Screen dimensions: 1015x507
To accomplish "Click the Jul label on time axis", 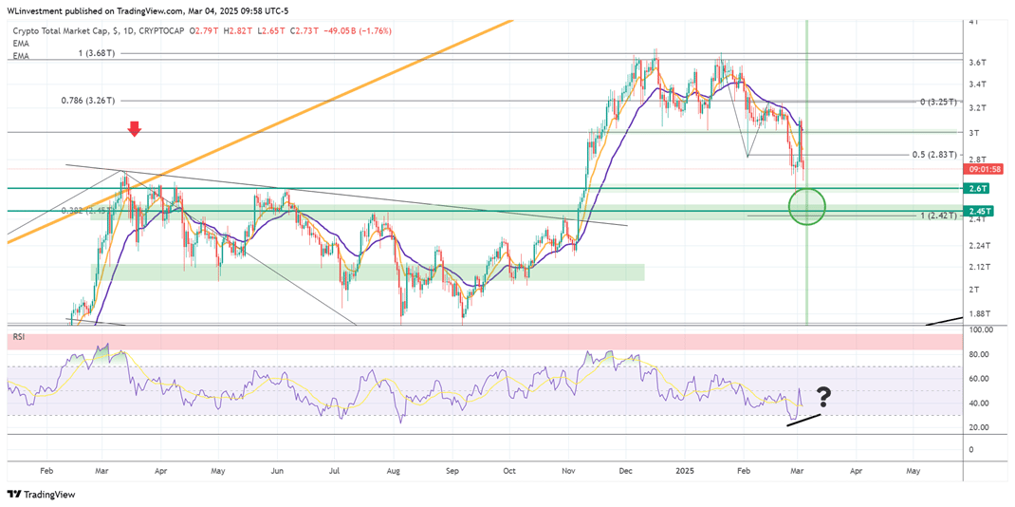I will point(334,469).
